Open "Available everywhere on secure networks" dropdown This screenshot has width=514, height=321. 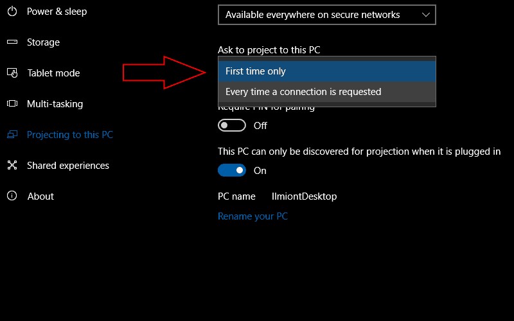(x=327, y=15)
